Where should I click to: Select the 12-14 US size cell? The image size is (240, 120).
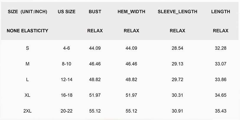66,79
